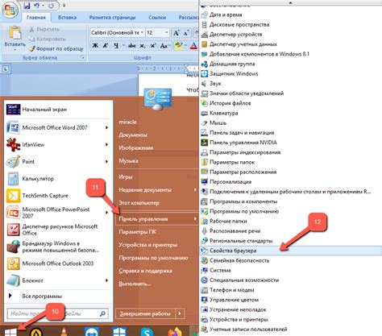The height and width of the screenshot is (336, 382).
Task: Expand the Недавние документы submenu arrow
Action: (195, 189)
